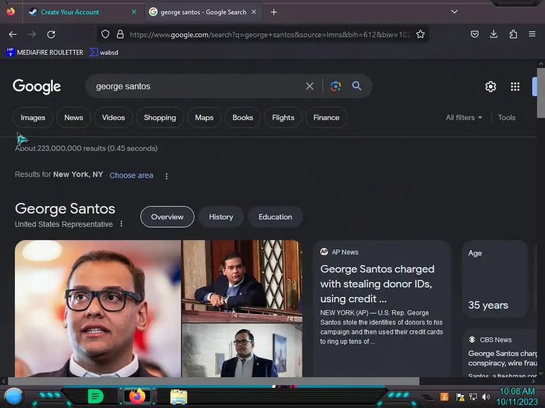Viewport: 545px width, 408px height.
Task: Switch to Shopping results
Action: (x=160, y=117)
